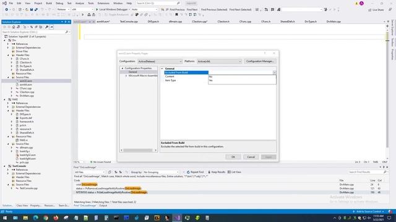Click the dialog tree horizontal scrollbar
This screenshot has height=222, width=396.
click(x=139, y=150)
